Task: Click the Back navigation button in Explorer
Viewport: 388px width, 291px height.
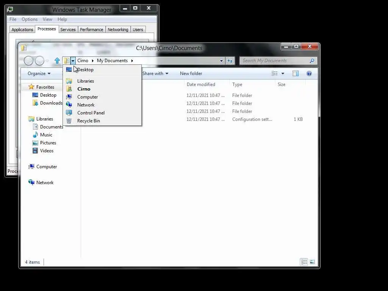Action: pos(28,61)
